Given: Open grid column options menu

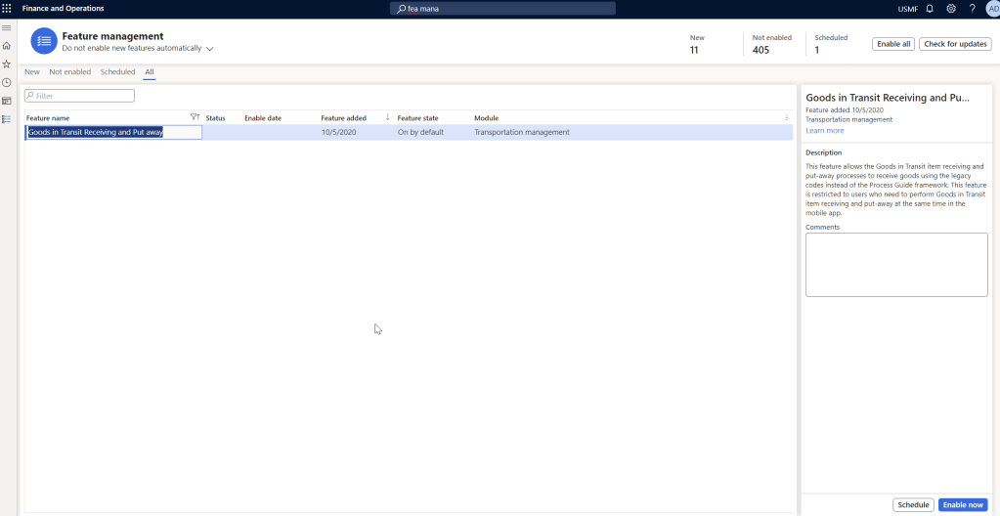Looking at the screenshot, I should (787, 118).
